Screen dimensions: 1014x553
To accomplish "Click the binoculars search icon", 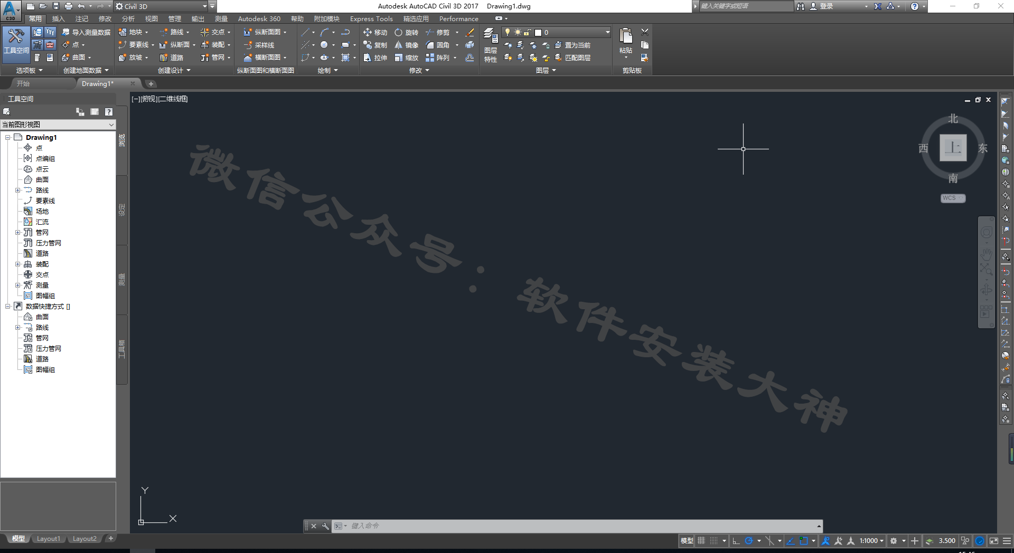I will pyautogui.click(x=801, y=6).
